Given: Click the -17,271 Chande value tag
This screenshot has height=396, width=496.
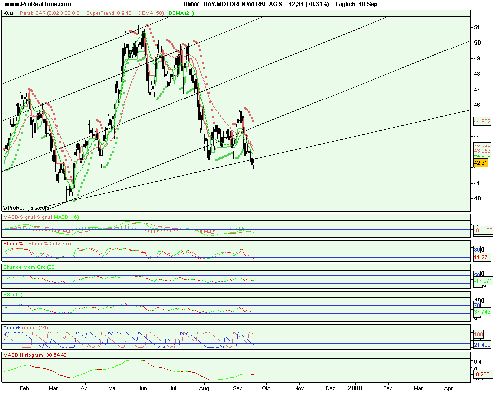Looking at the screenshot, I should pyautogui.click(x=483, y=281).
